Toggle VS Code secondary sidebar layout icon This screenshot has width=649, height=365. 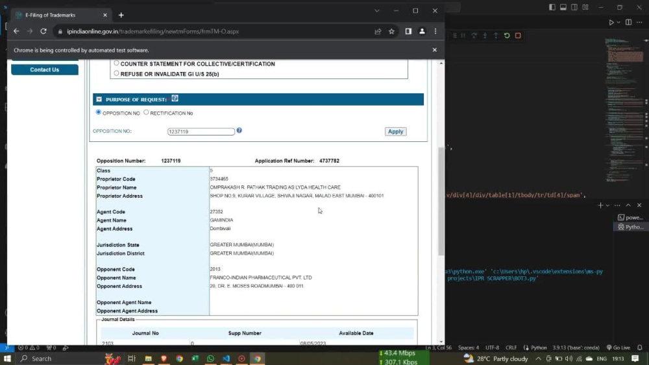pos(574,7)
